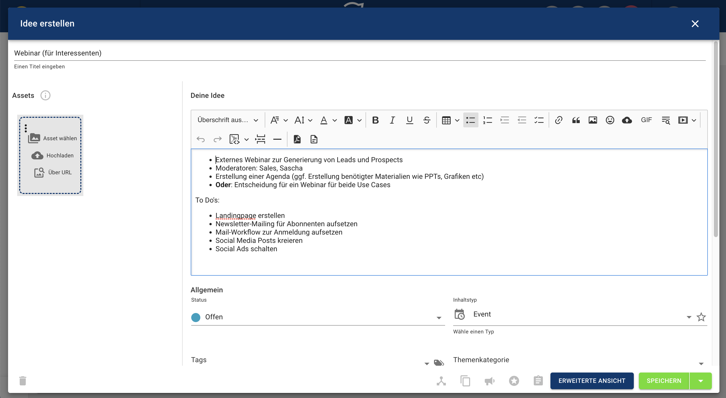Viewport: 726px width, 398px height.
Task: Click the line 'Social Ads schalten'
Action: tap(246, 249)
